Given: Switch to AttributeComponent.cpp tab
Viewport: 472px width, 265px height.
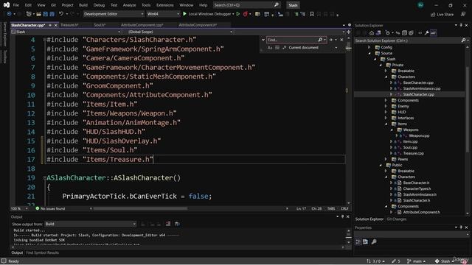Looking at the screenshot, I should 142,25.
